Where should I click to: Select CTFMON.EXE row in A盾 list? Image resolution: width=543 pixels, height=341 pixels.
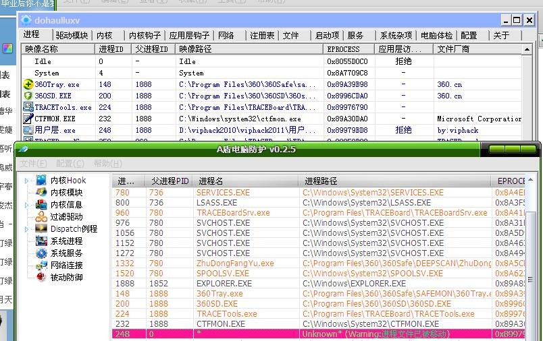pyautogui.click(x=319, y=323)
